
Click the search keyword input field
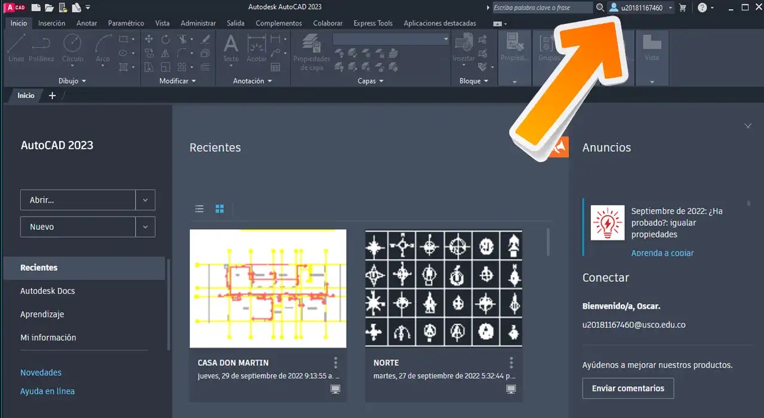click(x=542, y=8)
